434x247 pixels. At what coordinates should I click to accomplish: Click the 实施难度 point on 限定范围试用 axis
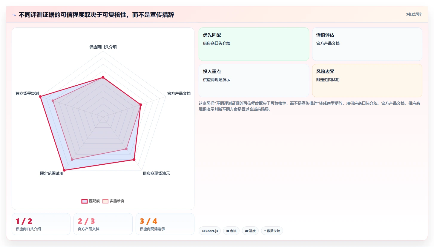[72, 160]
